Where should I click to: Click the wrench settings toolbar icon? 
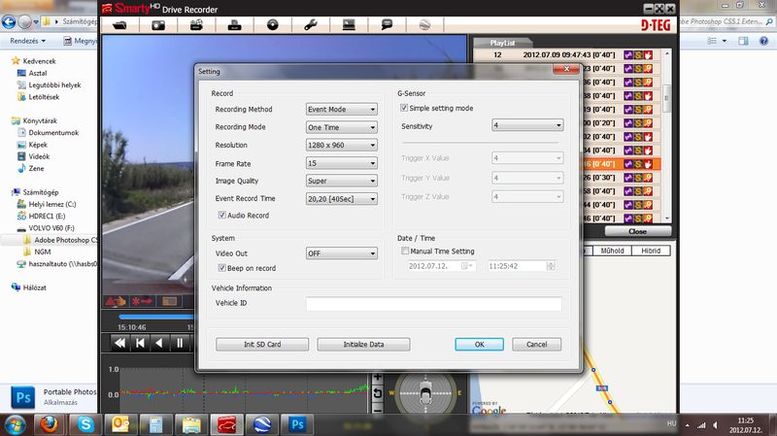tap(311, 23)
